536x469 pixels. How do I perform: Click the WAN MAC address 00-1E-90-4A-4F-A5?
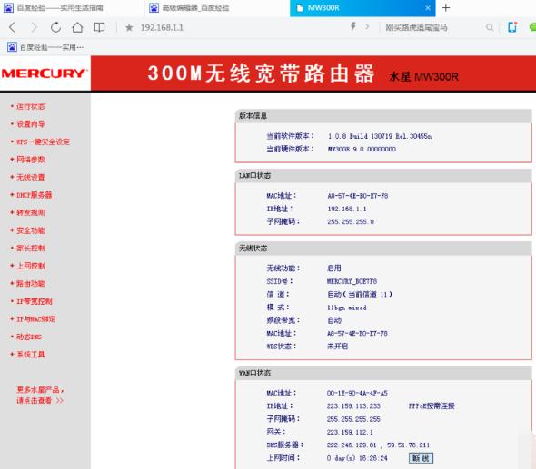coord(357,393)
